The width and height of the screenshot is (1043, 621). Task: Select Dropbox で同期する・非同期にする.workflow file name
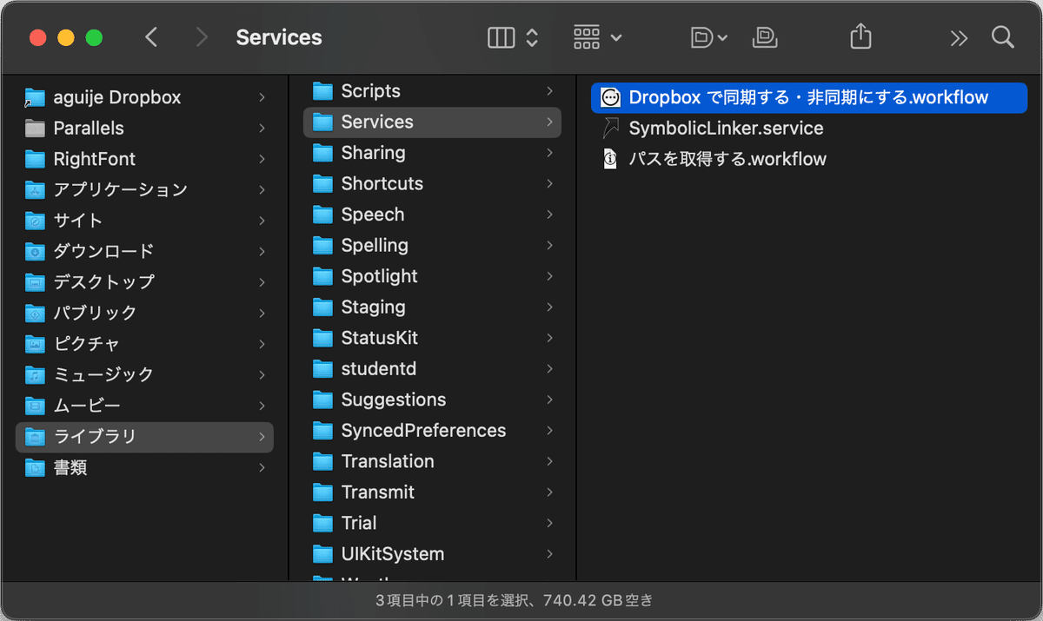point(808,97)
